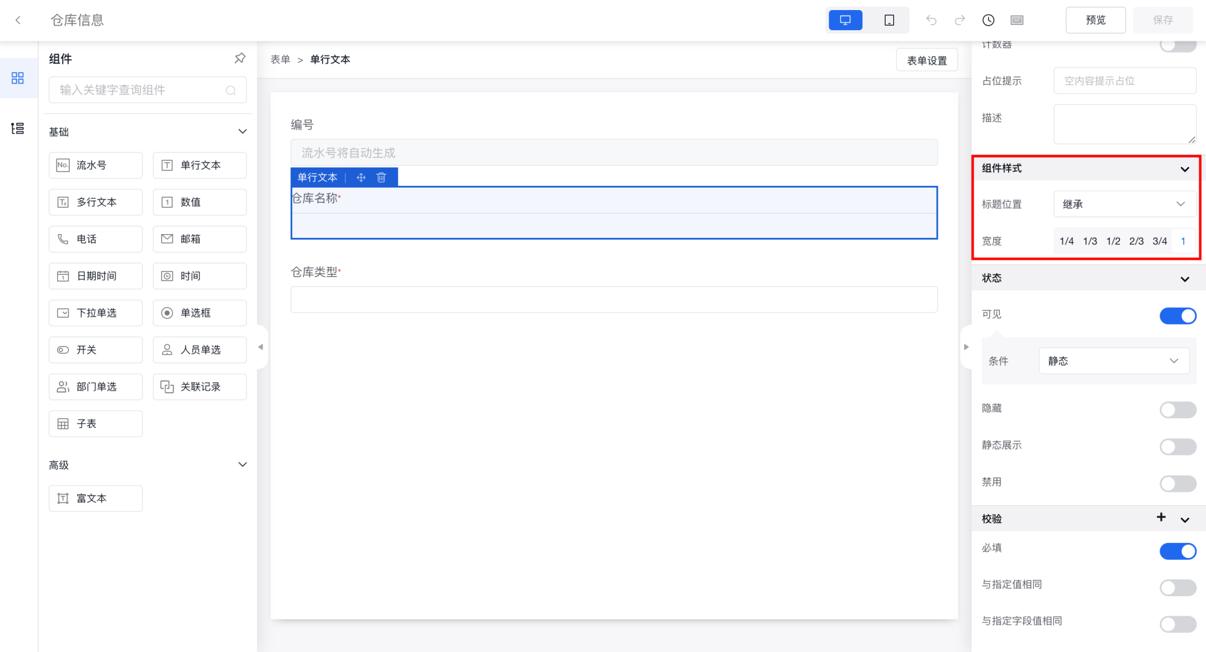This screenshot has height=652, width=1206.
Task: Click 表单 in the breadcrumb
Action: 280,60
